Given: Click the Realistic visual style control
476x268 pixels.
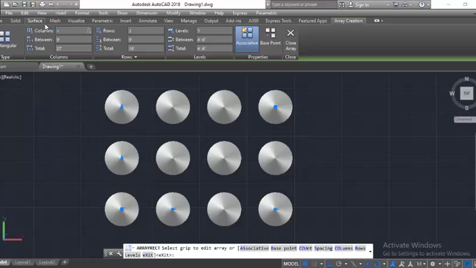Looking at the screenshot, I should pos(12,77).
